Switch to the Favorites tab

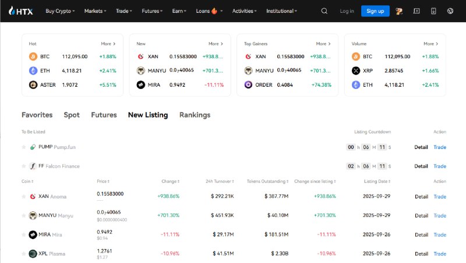pyautogui.click(x=37, y=115)
